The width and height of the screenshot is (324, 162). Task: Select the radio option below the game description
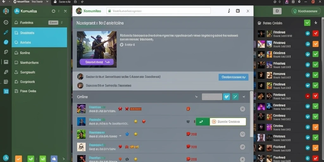(121, 44)
